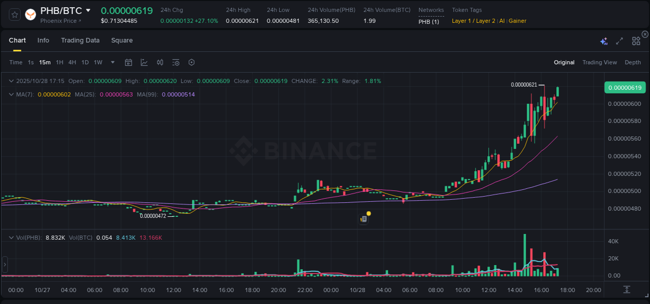Expand chart to fullscreen view

point(619,40)
